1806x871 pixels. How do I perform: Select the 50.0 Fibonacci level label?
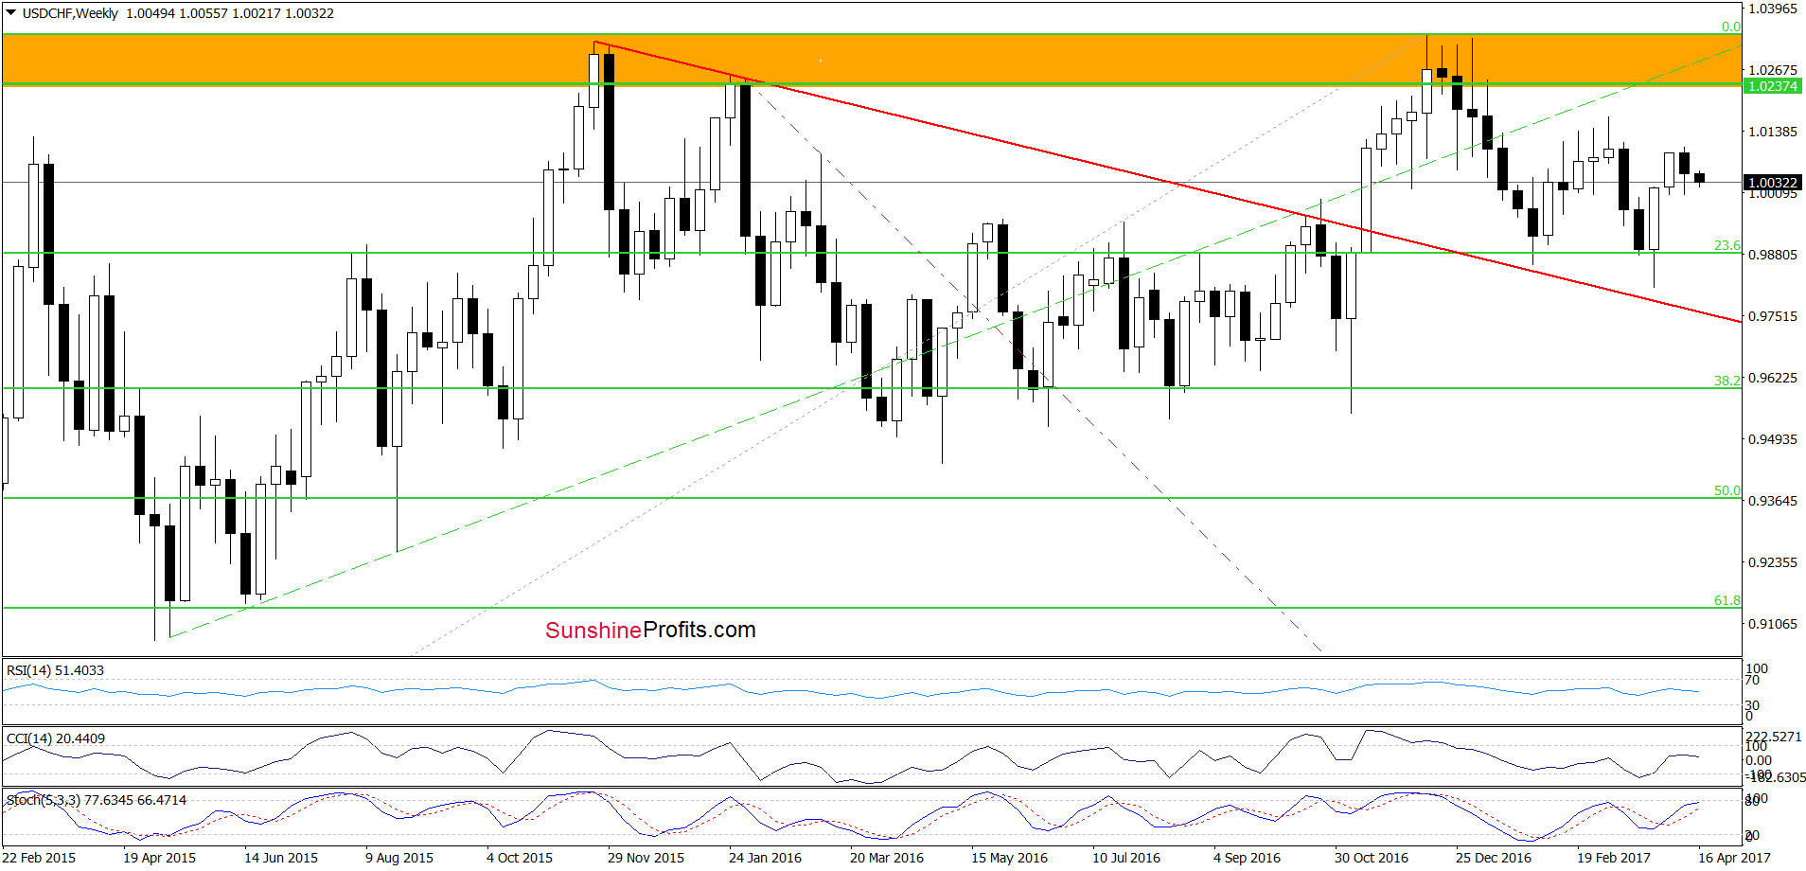point(1726,490)
